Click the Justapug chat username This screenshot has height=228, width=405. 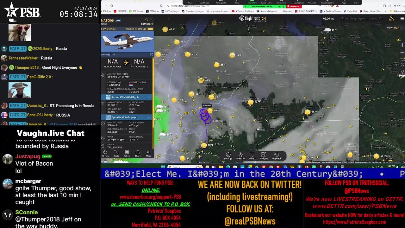click(28, 156)
